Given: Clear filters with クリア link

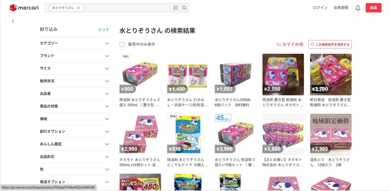Looking at the screenshot, I should (x=104, y=30).
